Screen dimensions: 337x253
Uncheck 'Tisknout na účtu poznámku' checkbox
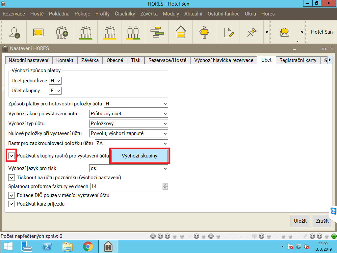coord(12,178)
